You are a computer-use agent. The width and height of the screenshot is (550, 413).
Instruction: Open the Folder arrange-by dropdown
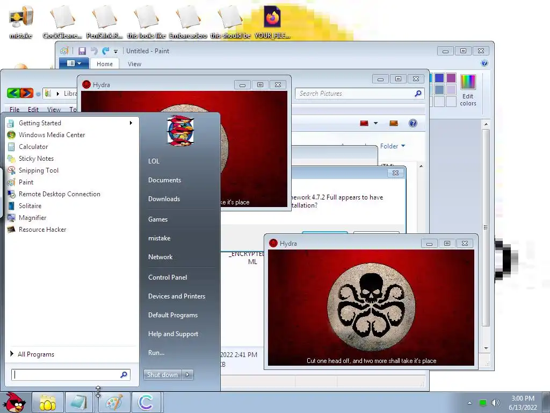pos(393,146)
